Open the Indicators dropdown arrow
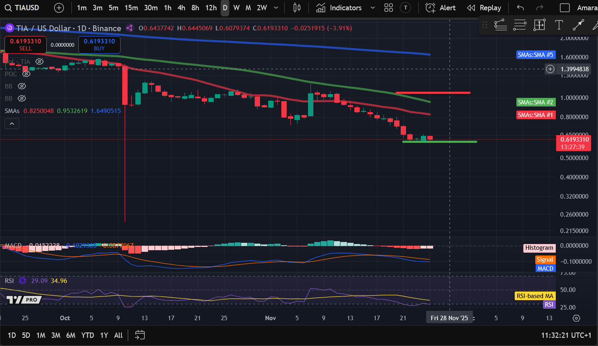Image resolution: width=598 pixels, height=346 pixels. point(372,7)
